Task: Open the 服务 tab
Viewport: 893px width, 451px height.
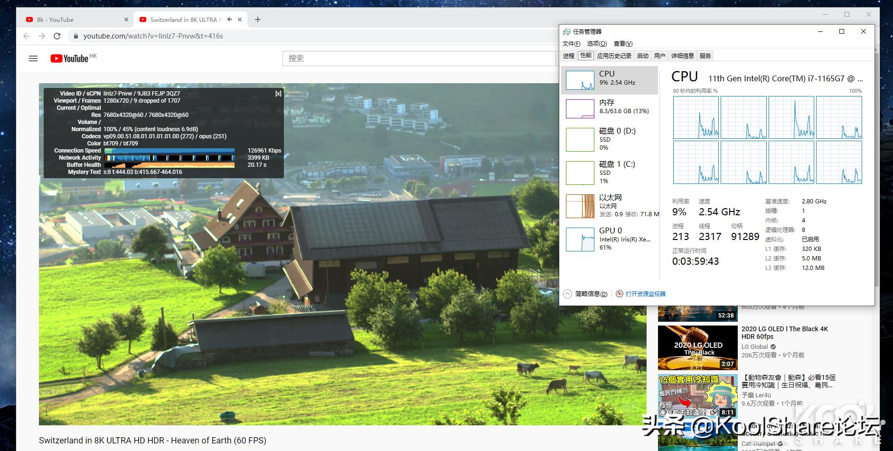Action: pyautogui.click(x=705, y=56)
